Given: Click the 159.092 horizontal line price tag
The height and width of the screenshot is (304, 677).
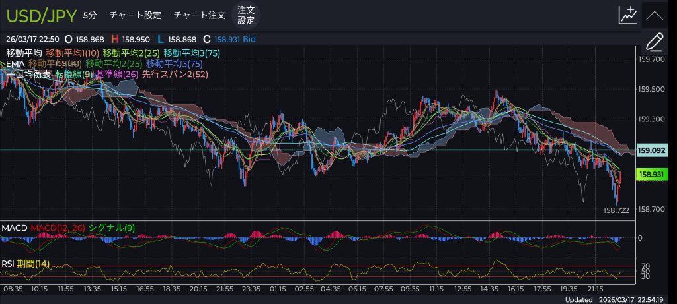Looking at the screenshot, I should point(651,150).
